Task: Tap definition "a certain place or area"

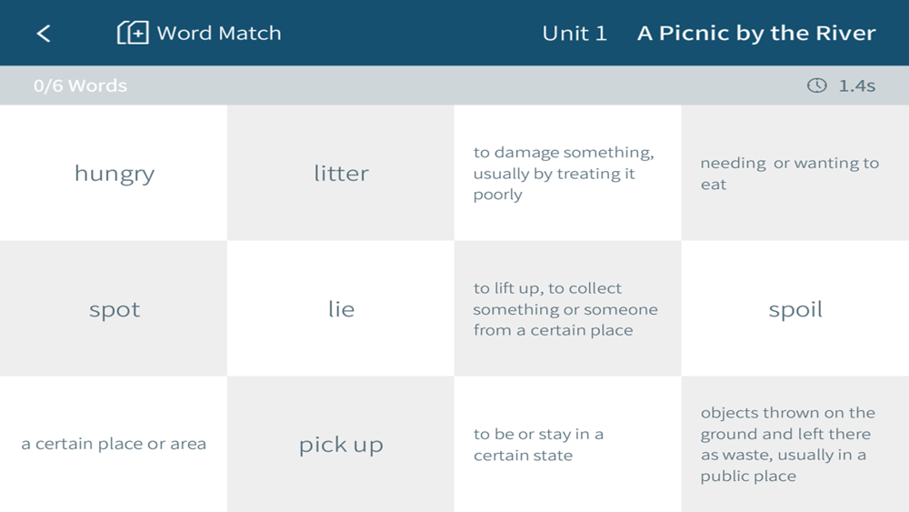Action: pos(114,444)
